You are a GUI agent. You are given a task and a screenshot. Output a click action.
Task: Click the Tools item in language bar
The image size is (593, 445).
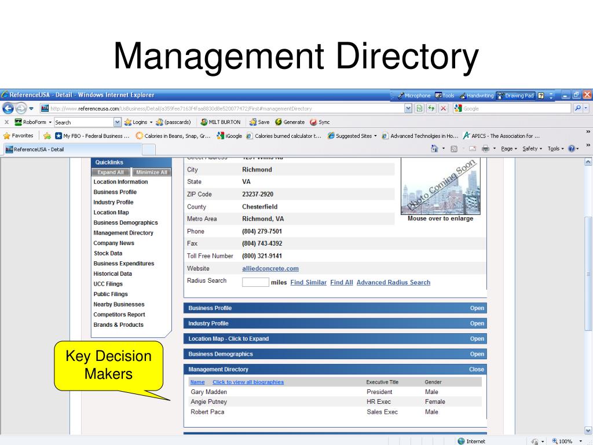click(444, 96)
